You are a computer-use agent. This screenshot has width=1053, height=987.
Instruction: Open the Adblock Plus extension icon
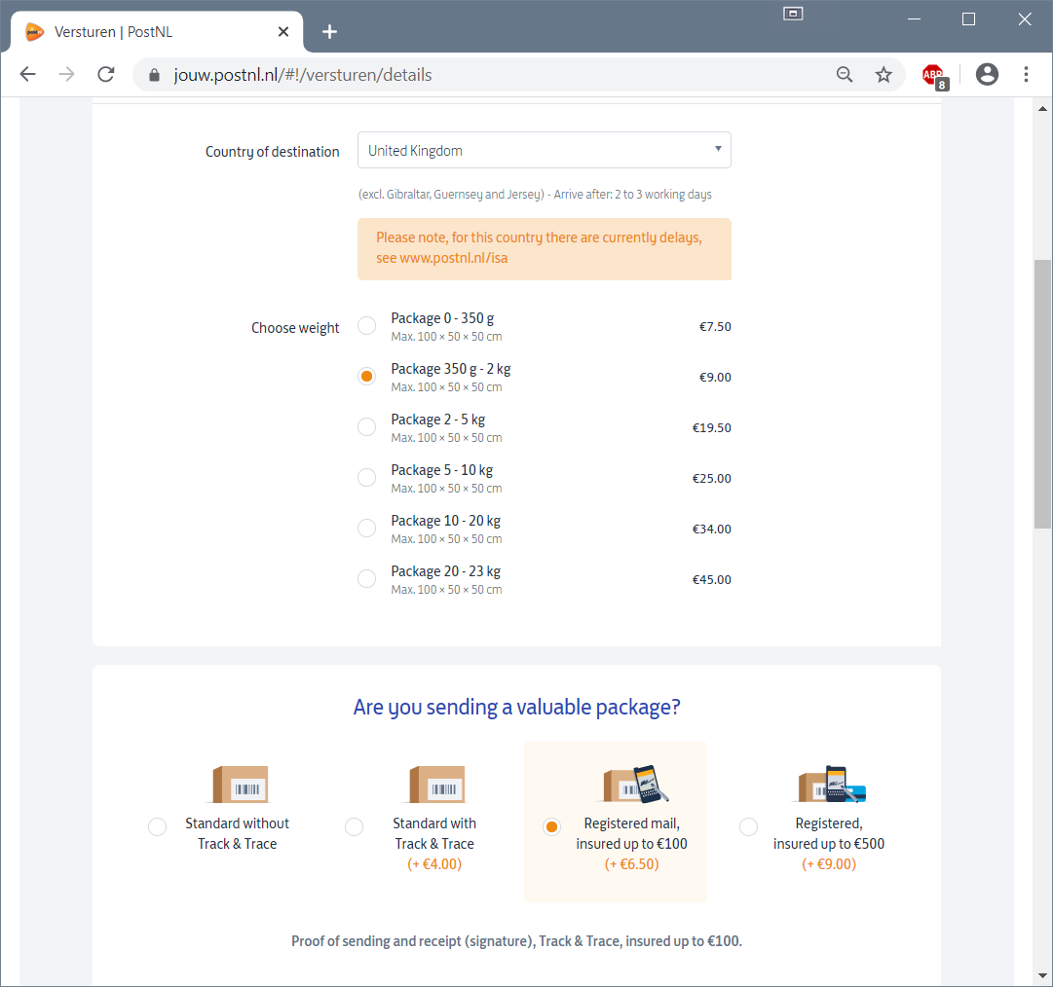(x=933, y=75)
